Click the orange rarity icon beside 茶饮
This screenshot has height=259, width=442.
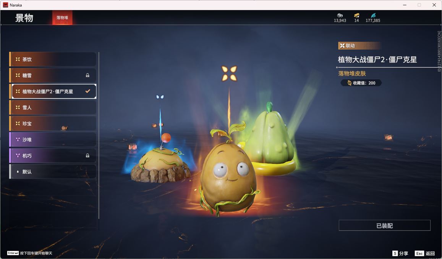coord(18,59)
